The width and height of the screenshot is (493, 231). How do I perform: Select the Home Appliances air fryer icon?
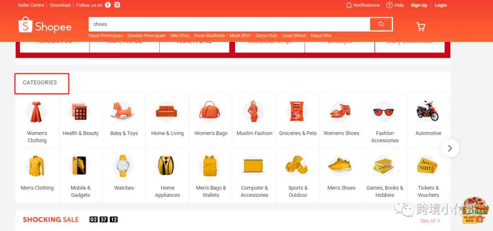pos(166,166)
